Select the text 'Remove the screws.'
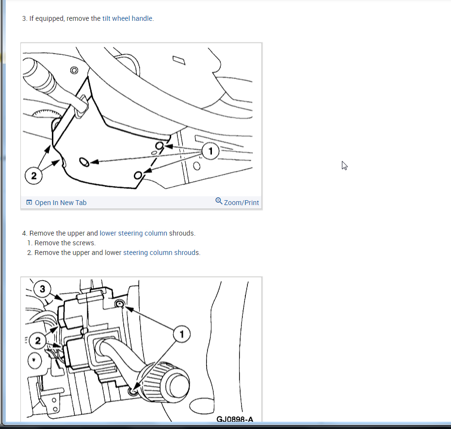Image resolution: width=451 pixels, height=429 pixels. [x=65, y=243]
